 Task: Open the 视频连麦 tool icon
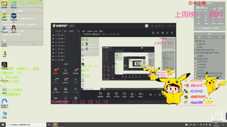[x=75, y=71]
